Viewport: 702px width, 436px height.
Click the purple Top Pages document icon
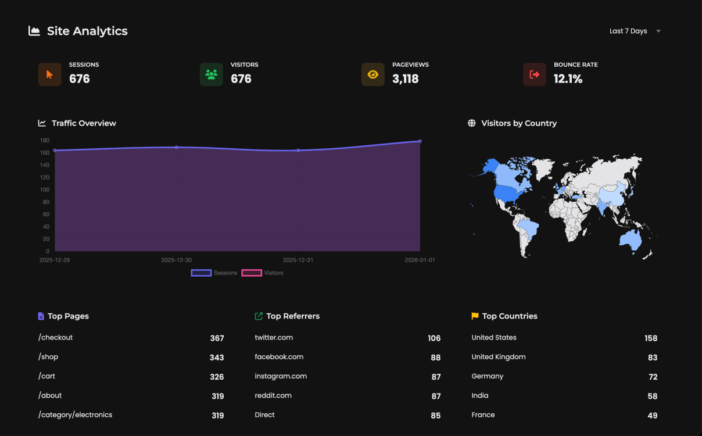(41, 316)
